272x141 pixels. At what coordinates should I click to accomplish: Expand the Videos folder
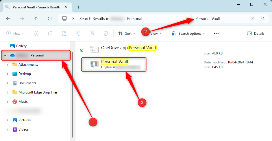click(x=7, y=129)
